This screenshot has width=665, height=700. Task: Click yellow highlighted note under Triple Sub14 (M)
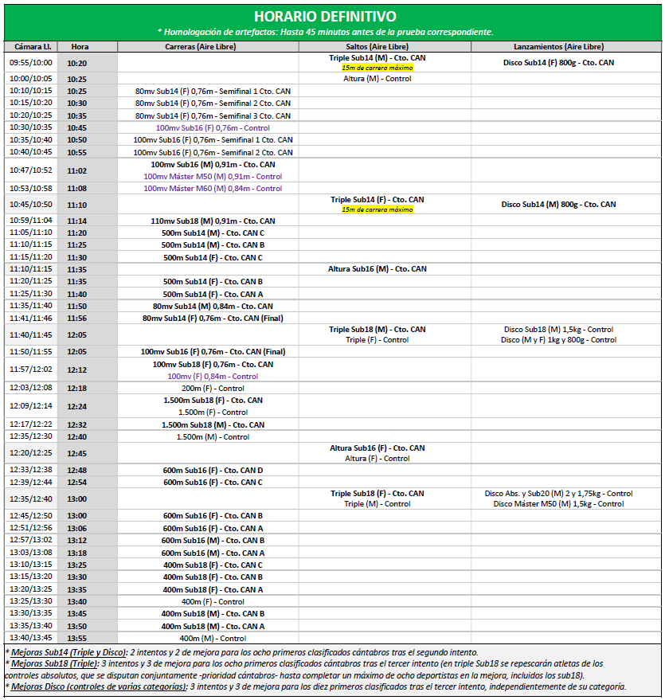pyautogui.click(x=377, y=68)
